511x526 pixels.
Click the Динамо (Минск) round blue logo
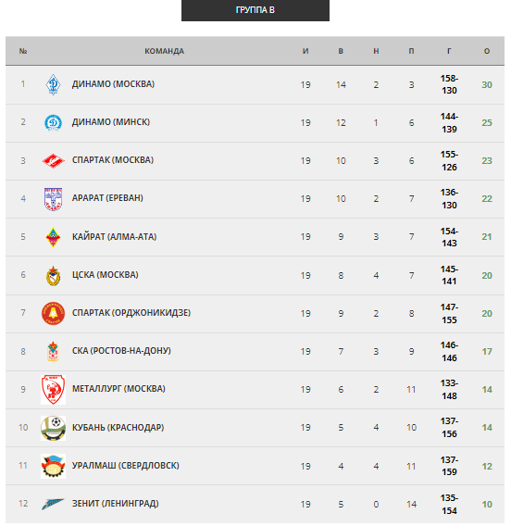tap(53, 122)
